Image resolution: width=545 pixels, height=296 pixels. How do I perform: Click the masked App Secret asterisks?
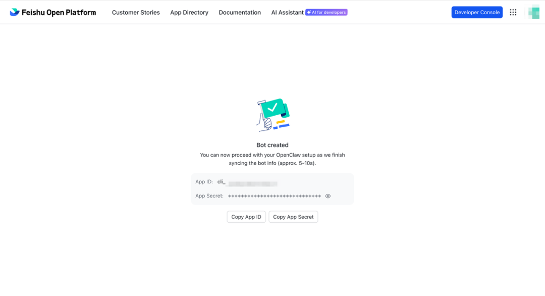(x=275, y=196)
